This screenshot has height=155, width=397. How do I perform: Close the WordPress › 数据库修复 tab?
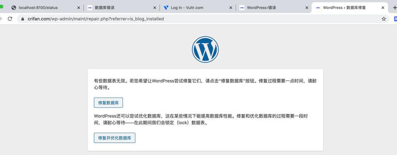(x=383, y=8)
